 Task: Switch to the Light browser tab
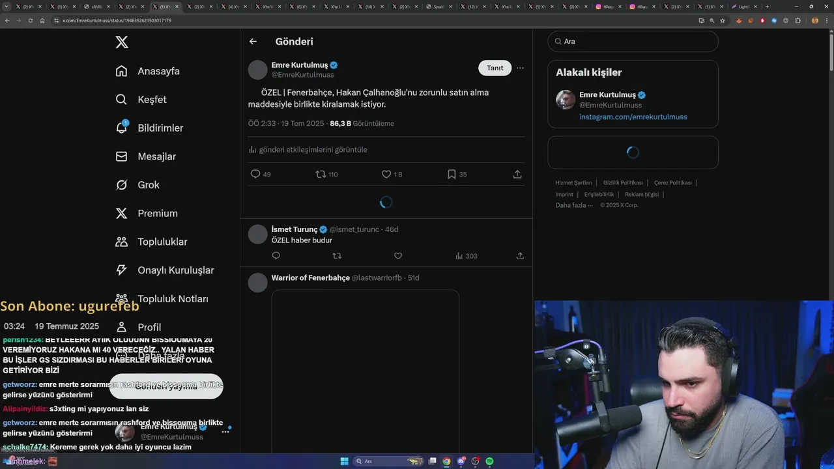click(745, 7)
